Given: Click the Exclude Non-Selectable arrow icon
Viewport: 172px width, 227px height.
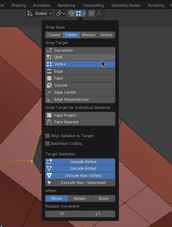Looking at the screenshot, I should coord(49,183).
